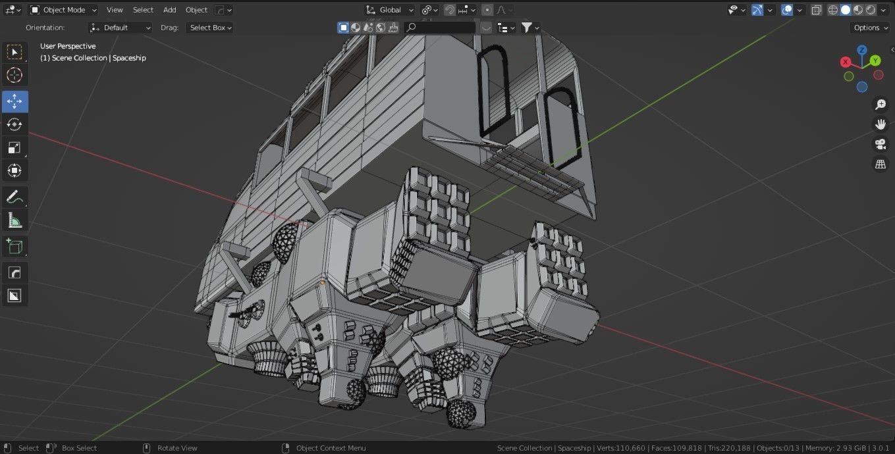Select the Select Box tool
Screen dimensions: 895x454
click(x=14, y=52)
